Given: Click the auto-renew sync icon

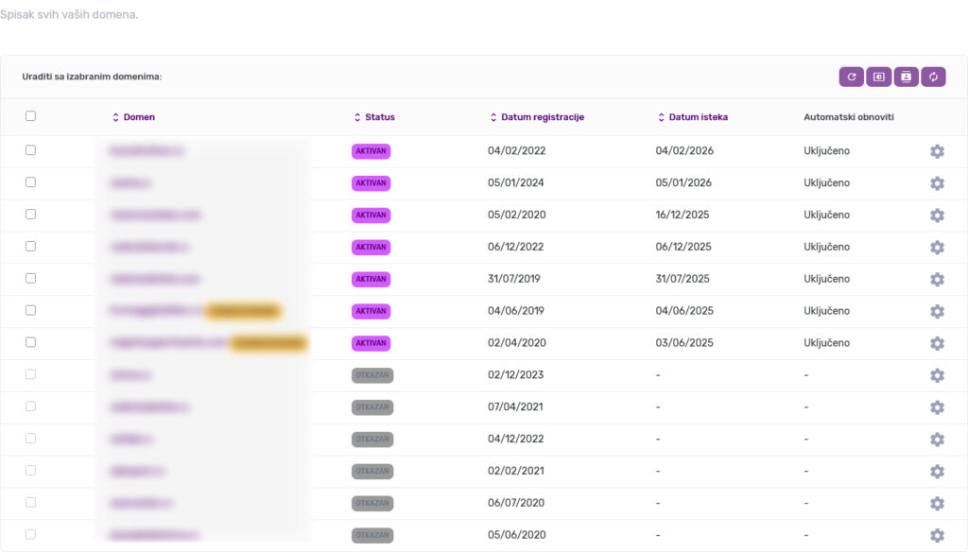Looking at the screenshot, I should point(933,77).
